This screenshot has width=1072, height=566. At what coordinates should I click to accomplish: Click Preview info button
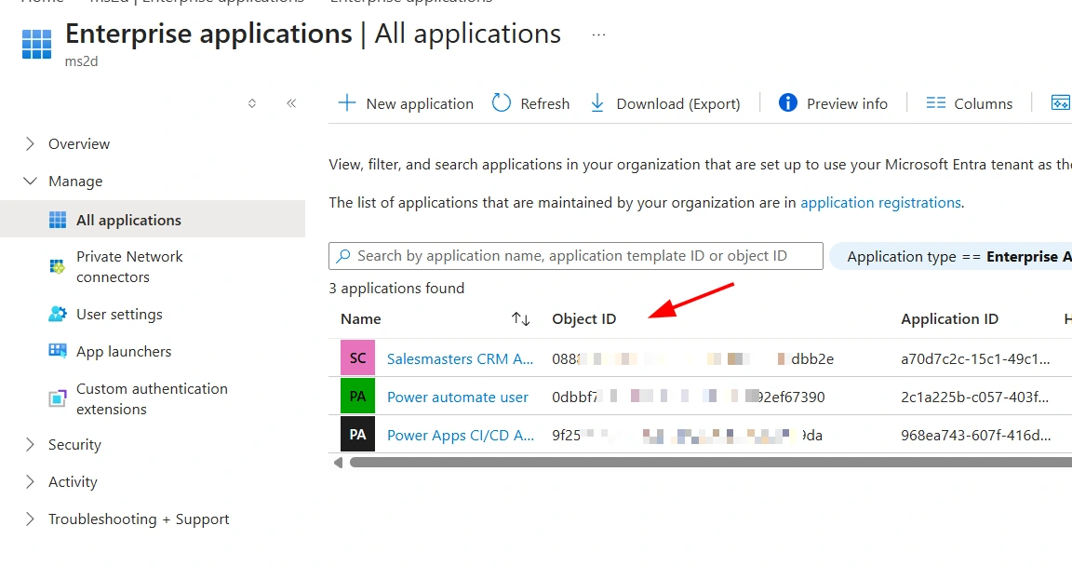[x=833, y=103]
